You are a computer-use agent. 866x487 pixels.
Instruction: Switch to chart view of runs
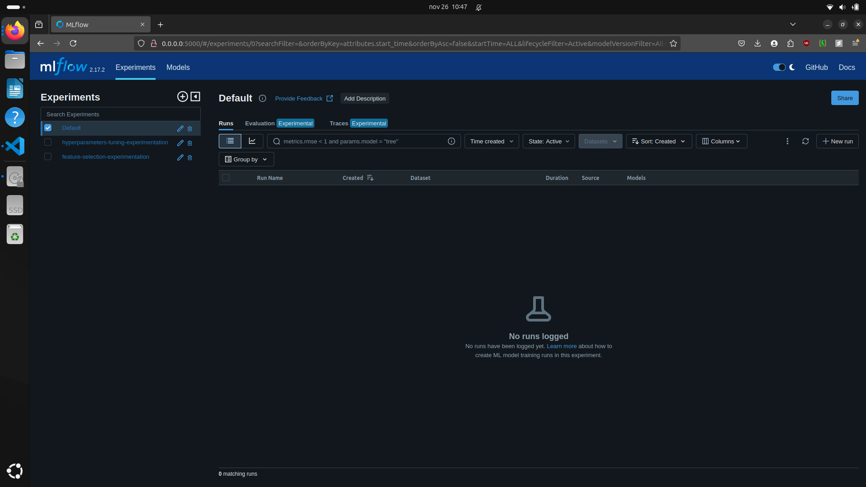tap(252, 141)
